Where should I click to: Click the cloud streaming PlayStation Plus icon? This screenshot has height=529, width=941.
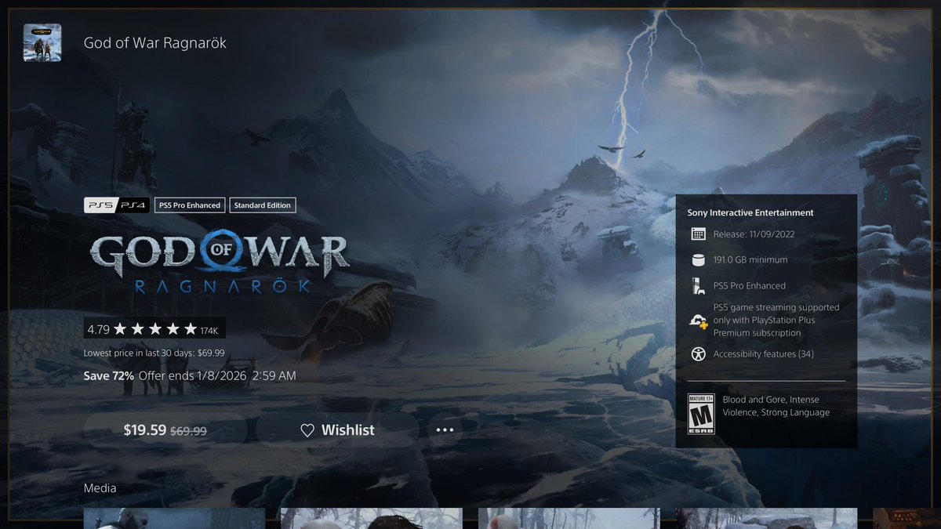point(698,321)
